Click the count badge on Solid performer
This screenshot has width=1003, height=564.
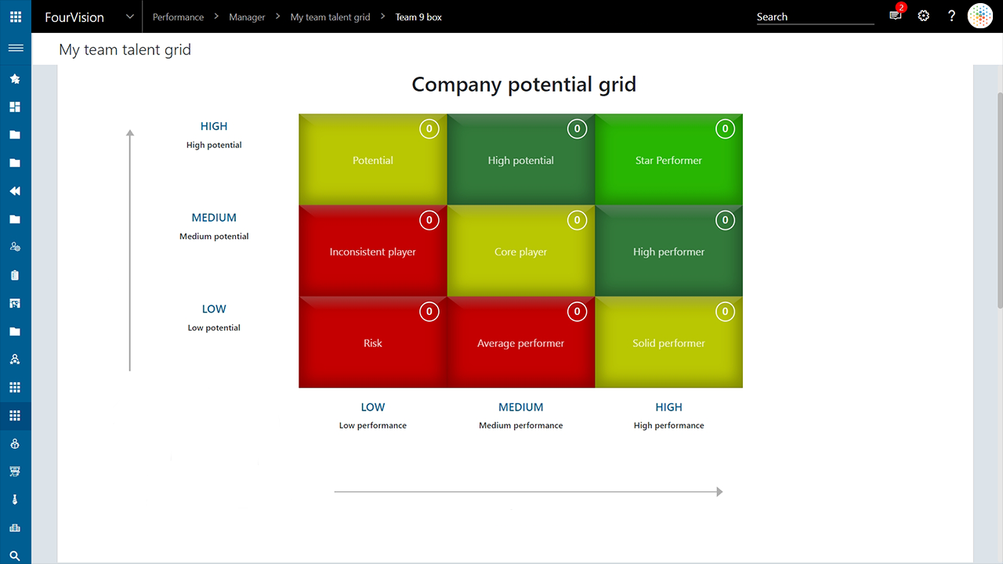725,312
